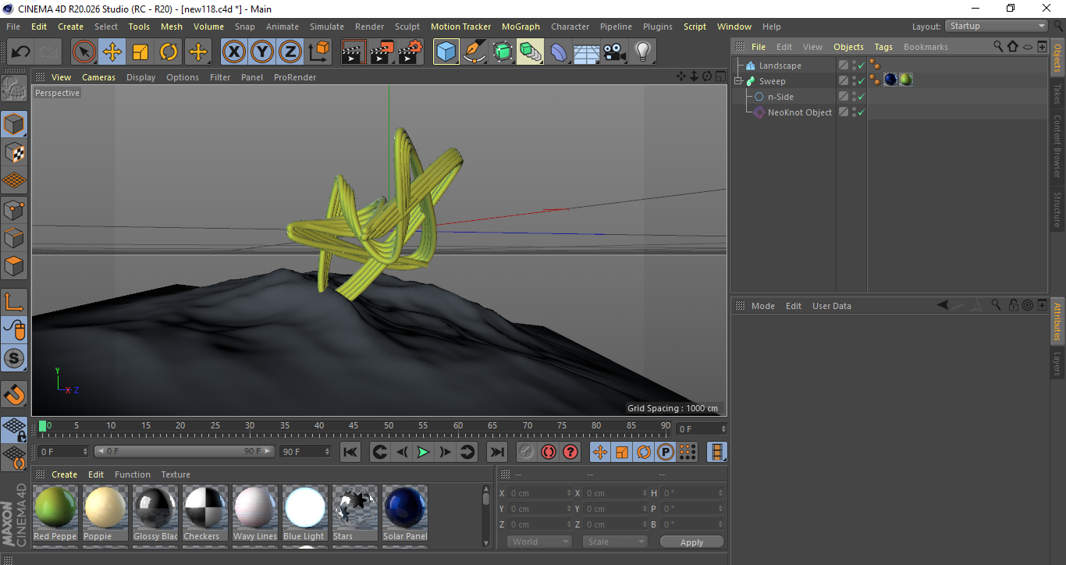
Task: Click the Render View clapperboard icon
Action: (x=354, y=52)
